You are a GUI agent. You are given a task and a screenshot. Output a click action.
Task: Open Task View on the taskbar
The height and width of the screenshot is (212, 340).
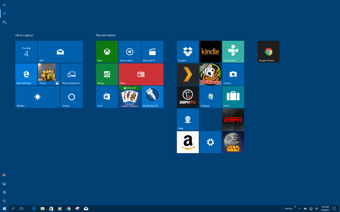coord(21,208)
